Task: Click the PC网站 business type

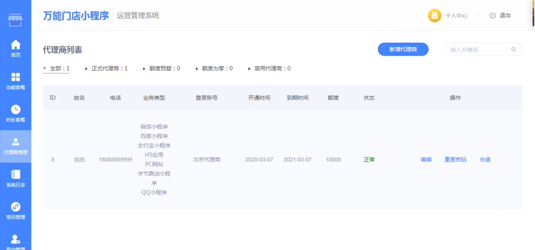Action: coord(154,164)
